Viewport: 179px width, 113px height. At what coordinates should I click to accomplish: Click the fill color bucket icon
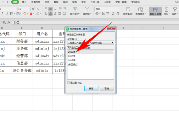coord(25,14)
